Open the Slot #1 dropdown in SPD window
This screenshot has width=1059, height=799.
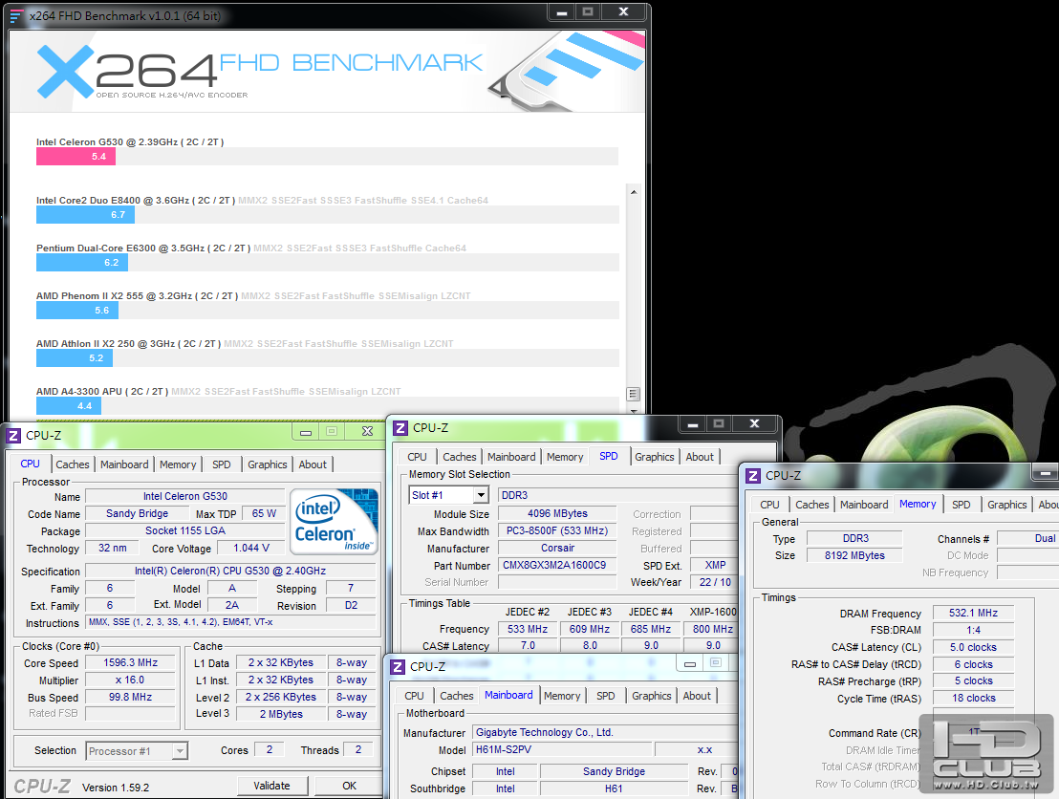pos(481,495)
